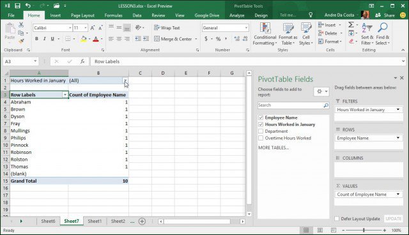Click the Center align icon

click(x=119, y=39)
